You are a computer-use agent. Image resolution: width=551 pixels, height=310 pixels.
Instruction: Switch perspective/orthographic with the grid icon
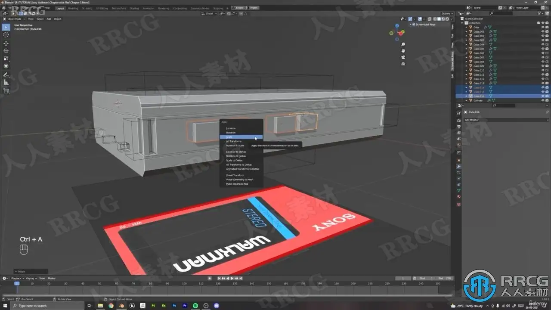(x=403, y=64)
